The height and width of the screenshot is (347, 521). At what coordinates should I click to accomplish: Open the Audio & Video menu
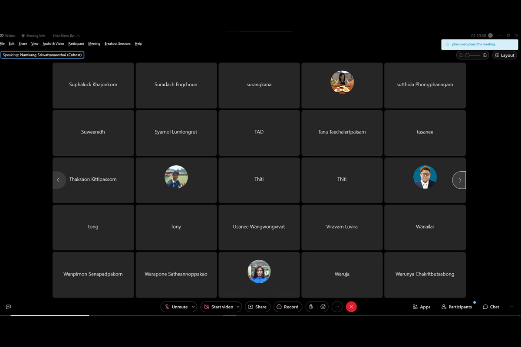(53, 44)
